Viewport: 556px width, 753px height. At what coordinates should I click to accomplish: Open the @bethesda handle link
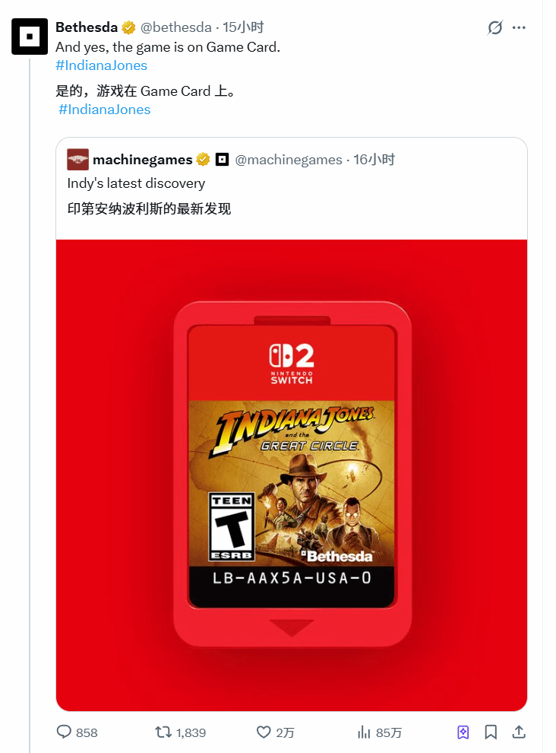[x=175, y=27]
